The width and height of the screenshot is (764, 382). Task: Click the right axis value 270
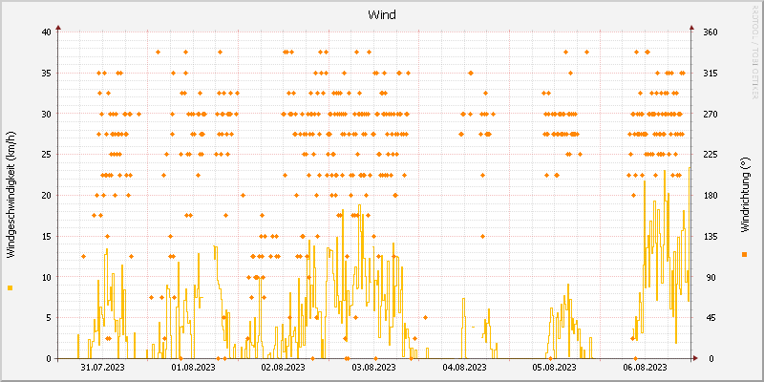pyautogui.click(x=711, y=114)
